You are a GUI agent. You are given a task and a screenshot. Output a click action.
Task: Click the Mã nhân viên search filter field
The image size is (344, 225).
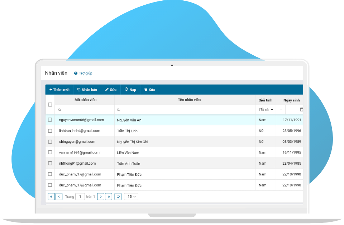(x=85, y=110)
